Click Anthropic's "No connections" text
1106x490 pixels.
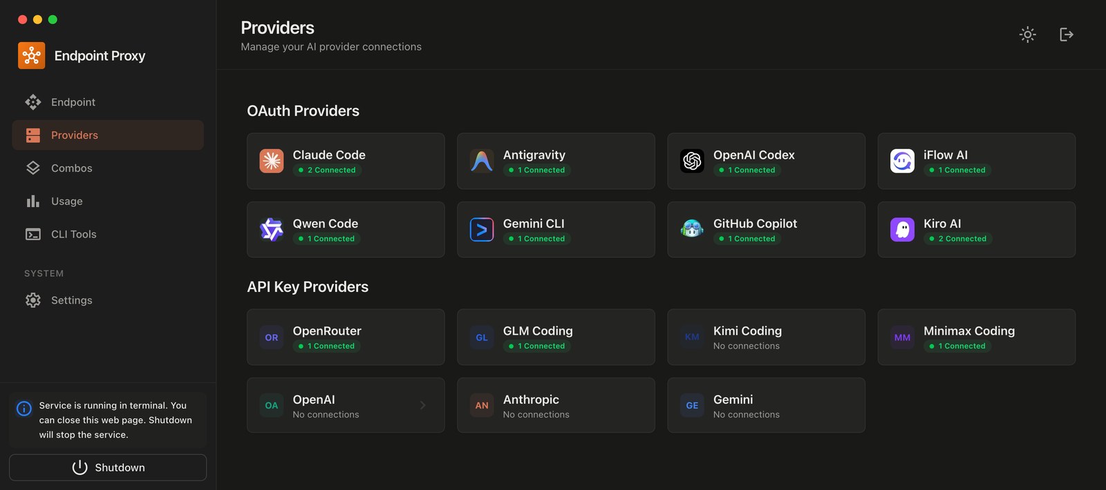point(536,415)
